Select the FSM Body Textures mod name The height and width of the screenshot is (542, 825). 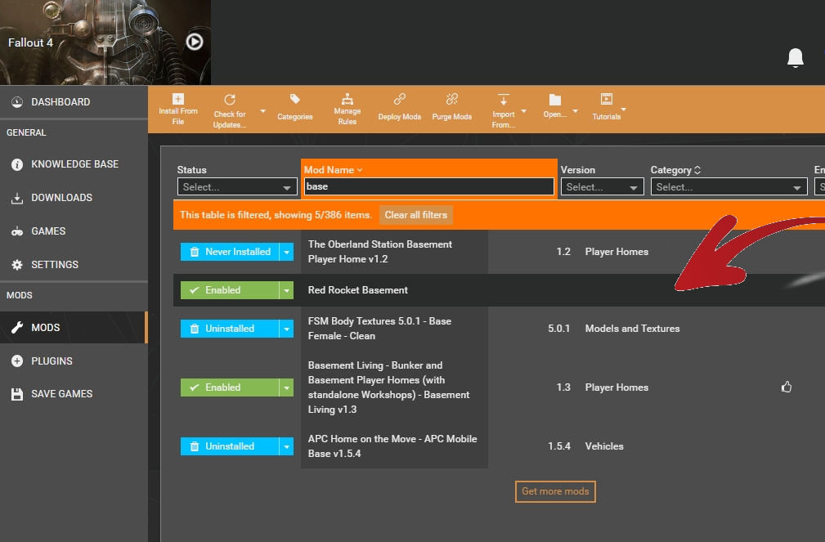point(379,329)
